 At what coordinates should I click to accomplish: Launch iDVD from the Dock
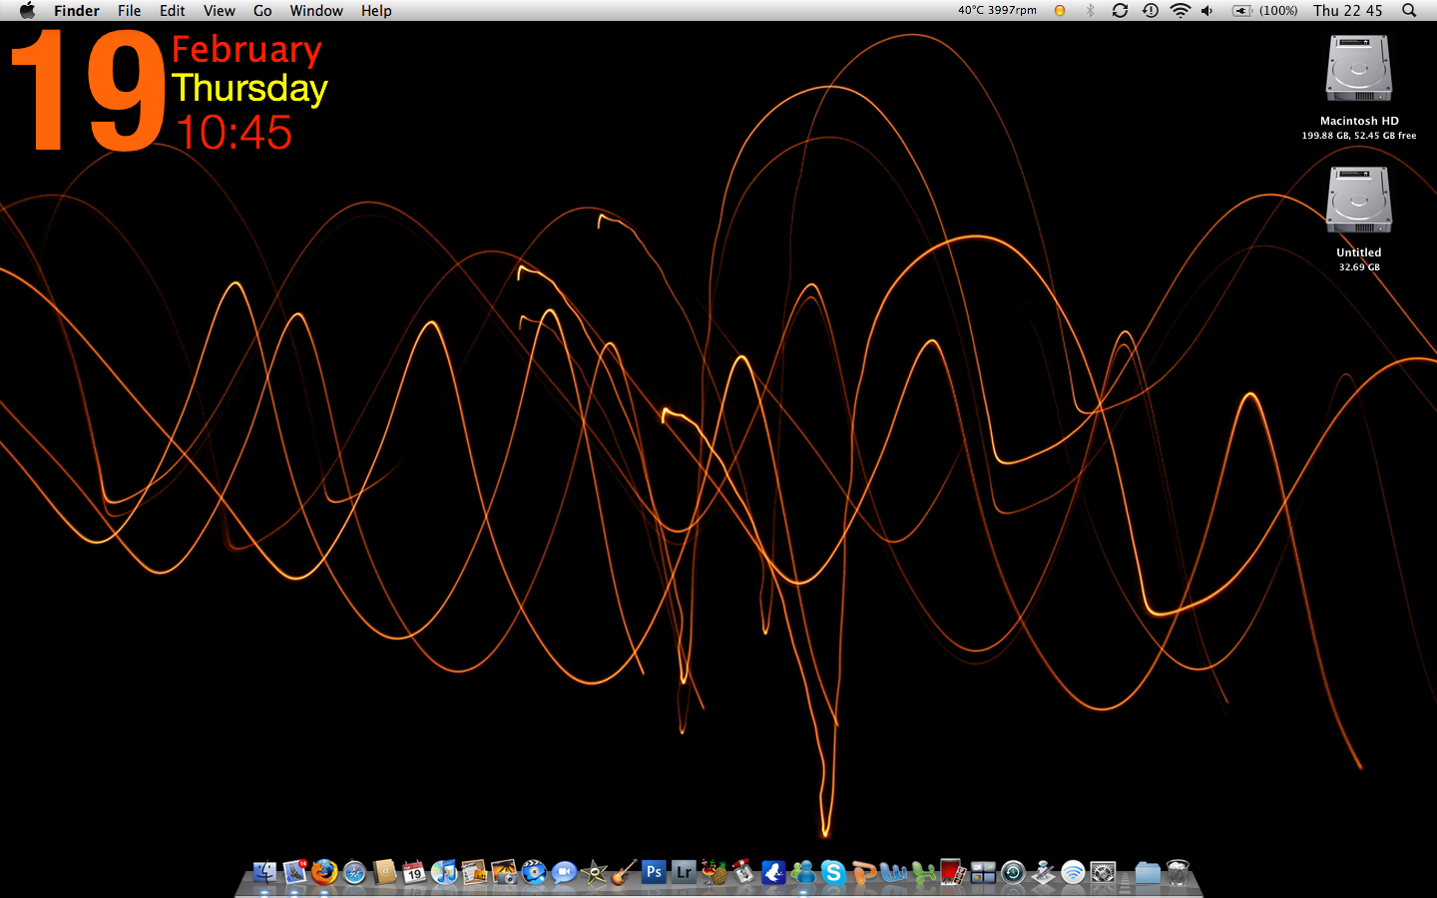pos(534,873)
